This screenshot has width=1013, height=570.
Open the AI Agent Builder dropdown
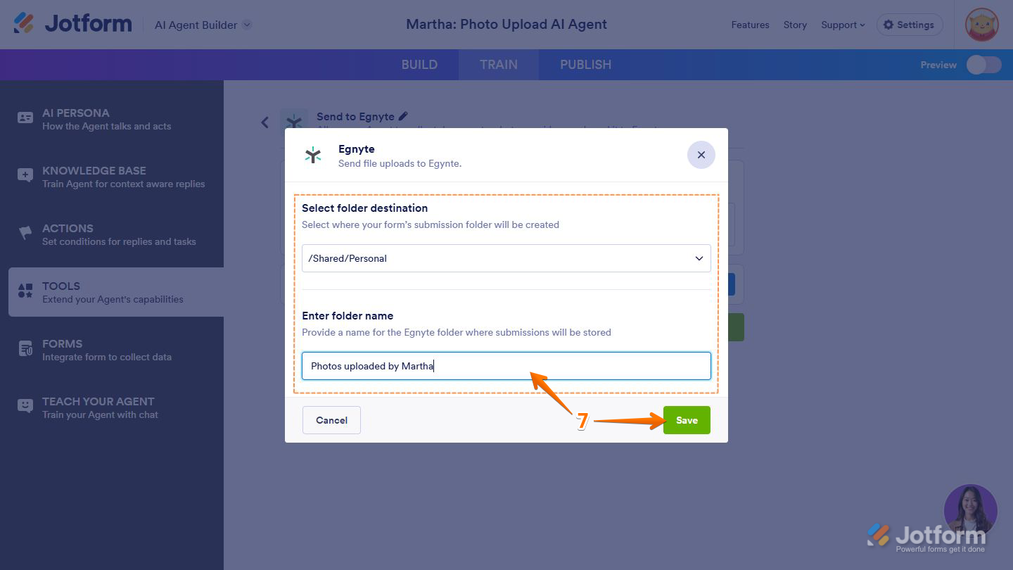[203, 25]
